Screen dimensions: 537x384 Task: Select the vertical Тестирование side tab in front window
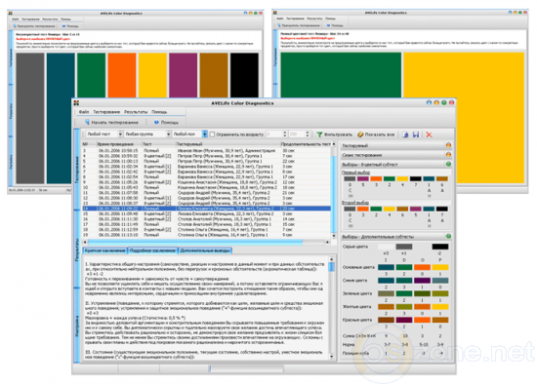click(77, 170)
